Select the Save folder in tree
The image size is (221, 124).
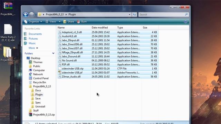[x=38, y=99]
